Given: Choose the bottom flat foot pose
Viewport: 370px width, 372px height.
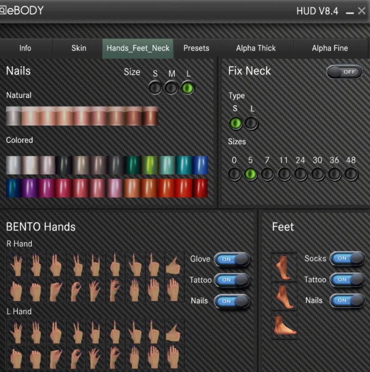Looking at the screenshot, I should click(x=284, y=325).
